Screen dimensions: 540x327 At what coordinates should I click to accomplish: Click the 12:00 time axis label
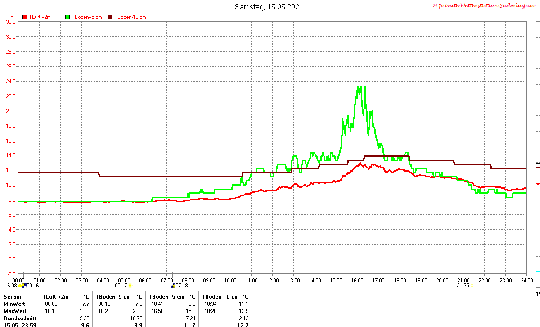point(272,281)
